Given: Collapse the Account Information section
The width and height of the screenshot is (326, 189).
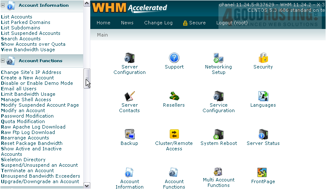Looking at the screenshot, I should point(3,5).
